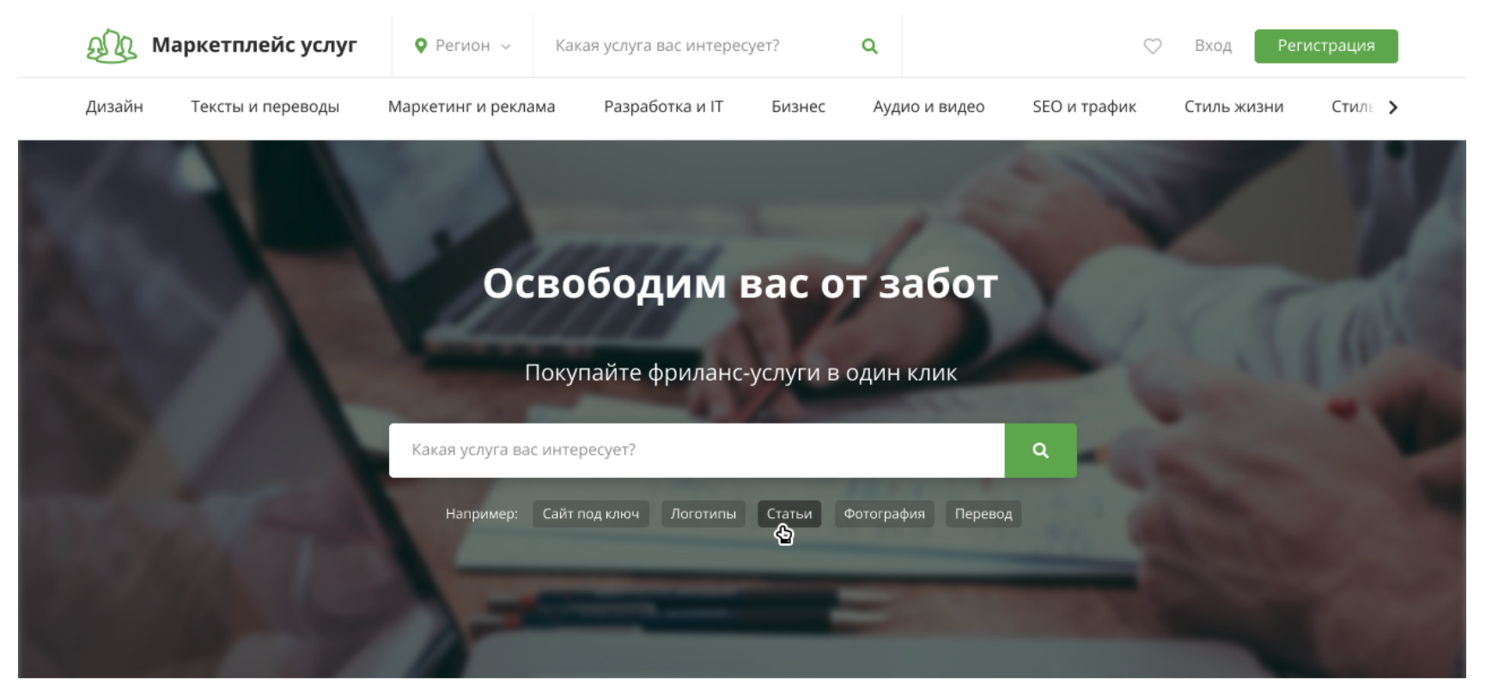Image resolution: width=1486 pixels, height=696 pixels.
Task: Select the Бизнес category
Action: pyautogui.click(x=797, y=107)
